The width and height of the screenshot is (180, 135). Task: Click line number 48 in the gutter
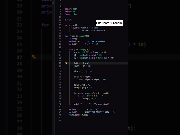point(60,120)
